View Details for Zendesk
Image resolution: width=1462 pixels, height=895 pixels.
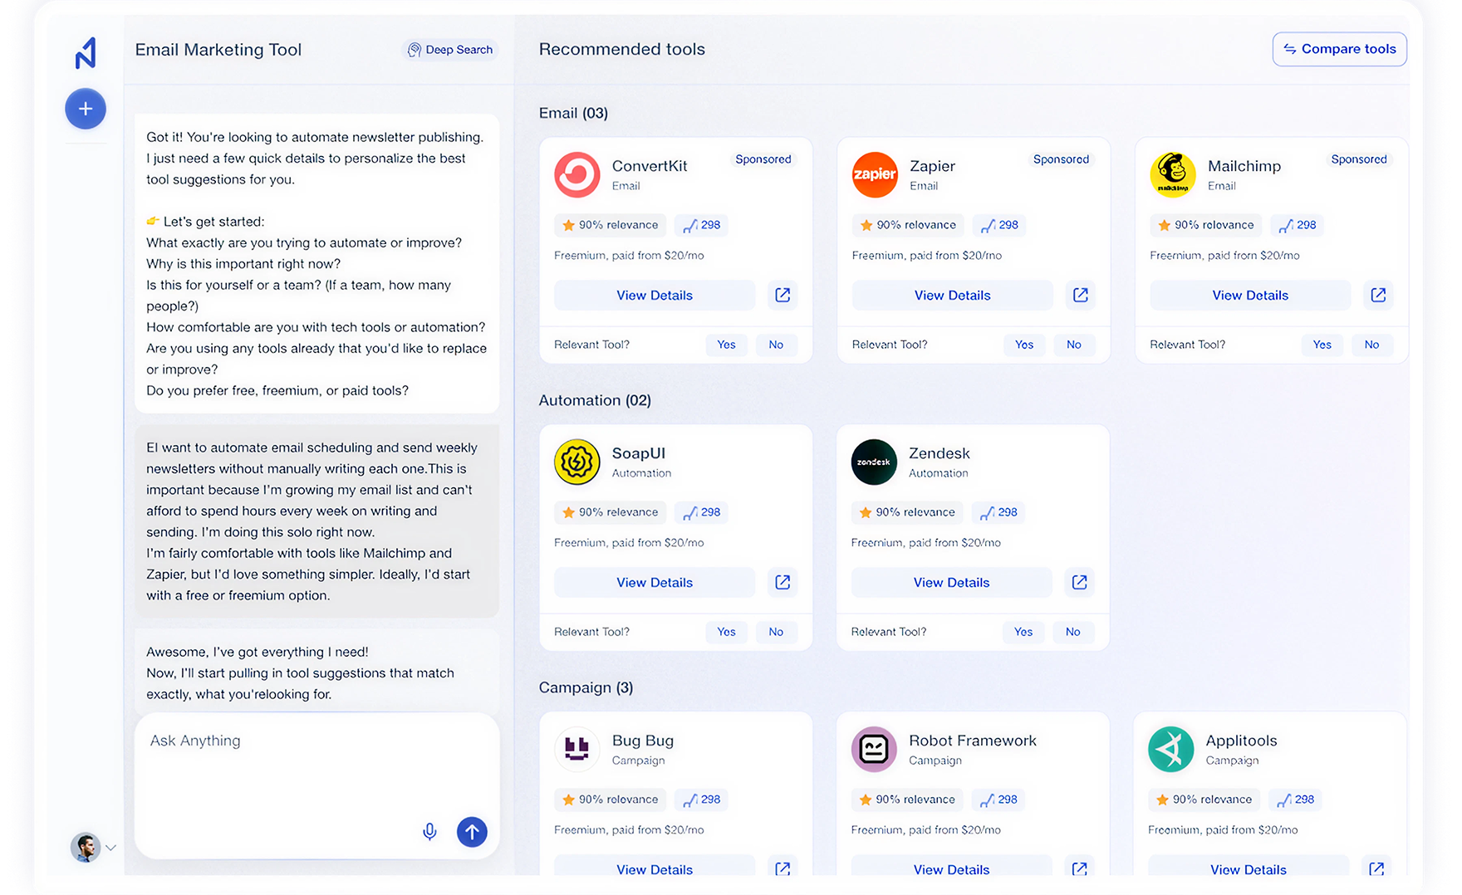(951, 582)
